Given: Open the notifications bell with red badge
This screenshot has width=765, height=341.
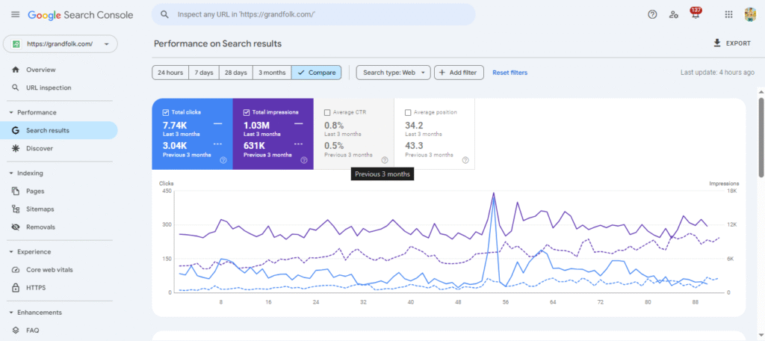Looking at the screenshot, I should 696,14.
